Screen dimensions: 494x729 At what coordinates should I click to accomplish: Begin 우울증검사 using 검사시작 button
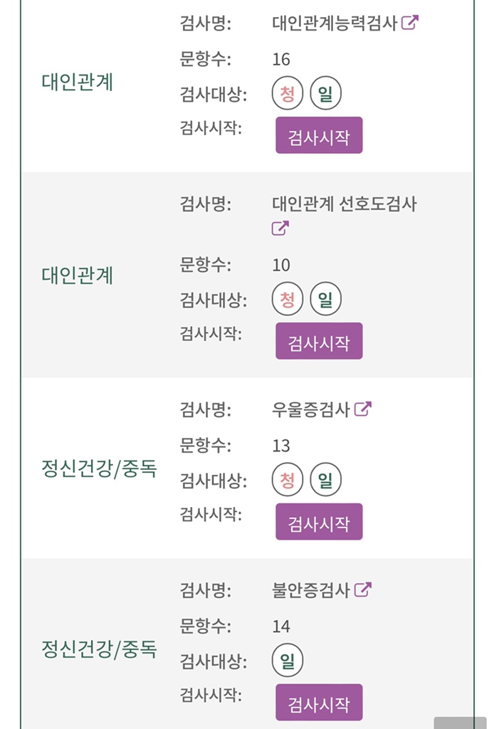point(319,522)
